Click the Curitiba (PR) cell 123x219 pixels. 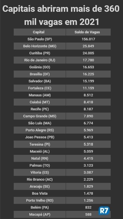pos(40,53)
